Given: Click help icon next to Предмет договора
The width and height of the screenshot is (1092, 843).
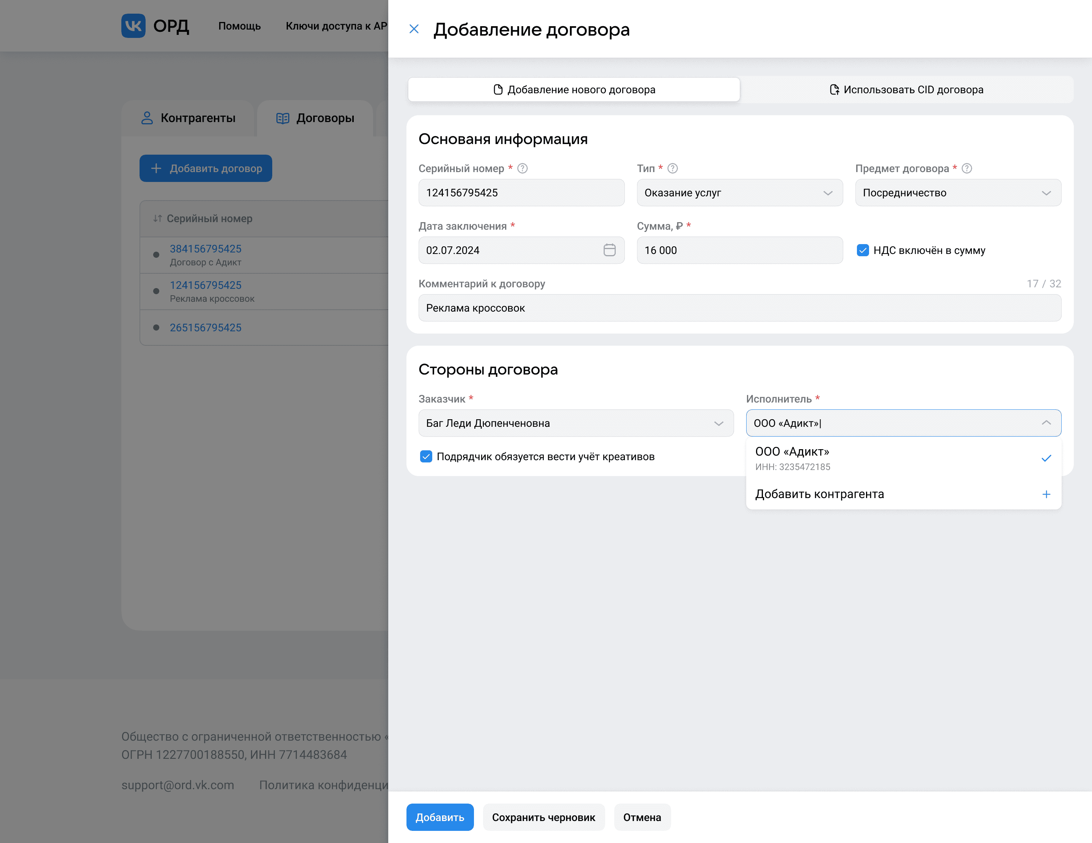Looking at the screenshot, I should click(x=967, y=168).
